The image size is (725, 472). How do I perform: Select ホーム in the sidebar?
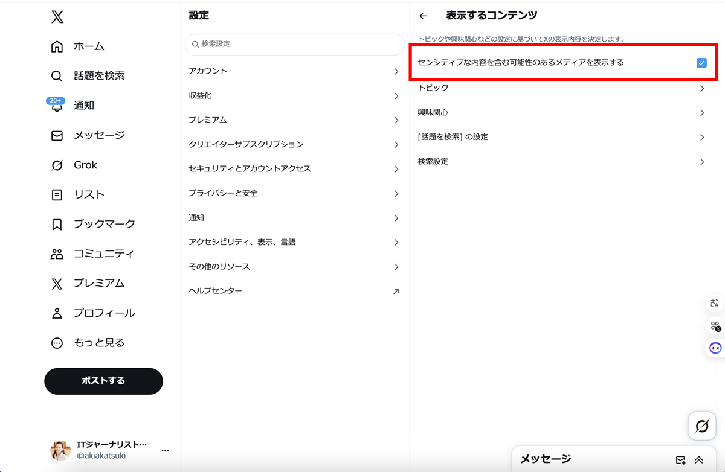pyautogui.click(x=89, y=46)
